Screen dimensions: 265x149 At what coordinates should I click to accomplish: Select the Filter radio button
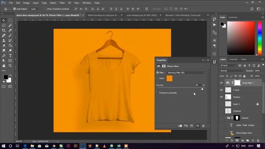pyautogui.click(x=157, y=72)
